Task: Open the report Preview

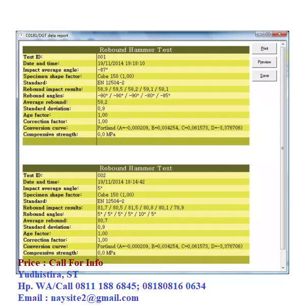Action: point(264,62)
